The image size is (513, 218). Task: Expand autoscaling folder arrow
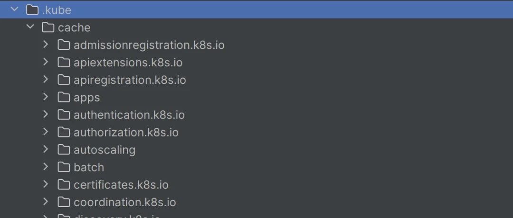pyautogui.click(x=46, y=149)
